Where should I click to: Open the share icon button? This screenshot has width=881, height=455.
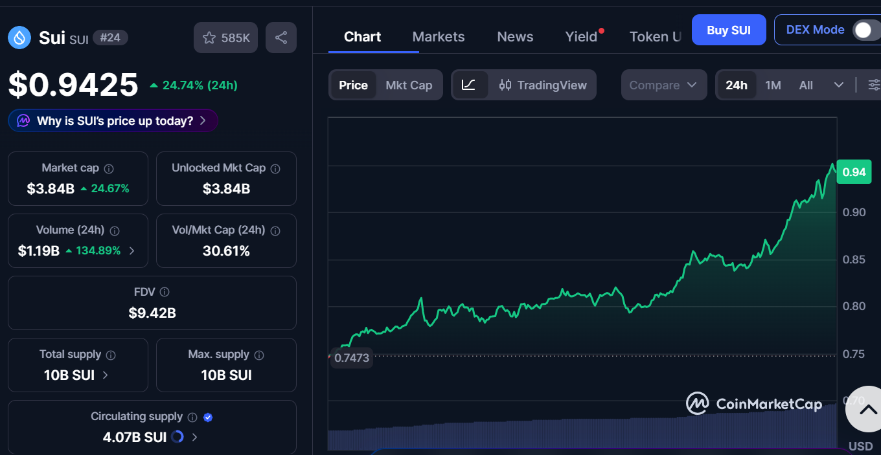tap(281, 38)
